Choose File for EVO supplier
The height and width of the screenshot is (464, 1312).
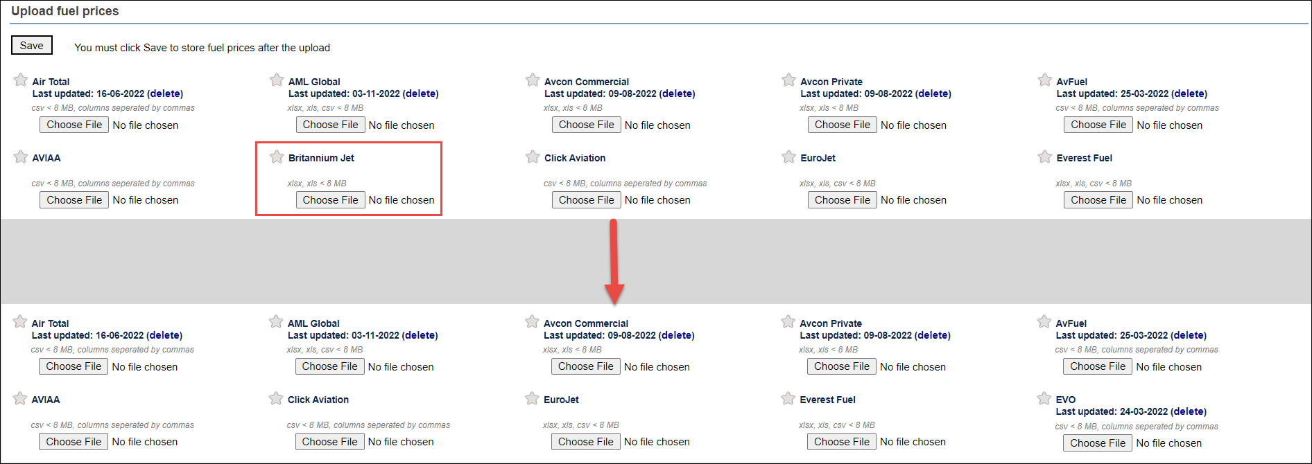[x=1098, y=443]
